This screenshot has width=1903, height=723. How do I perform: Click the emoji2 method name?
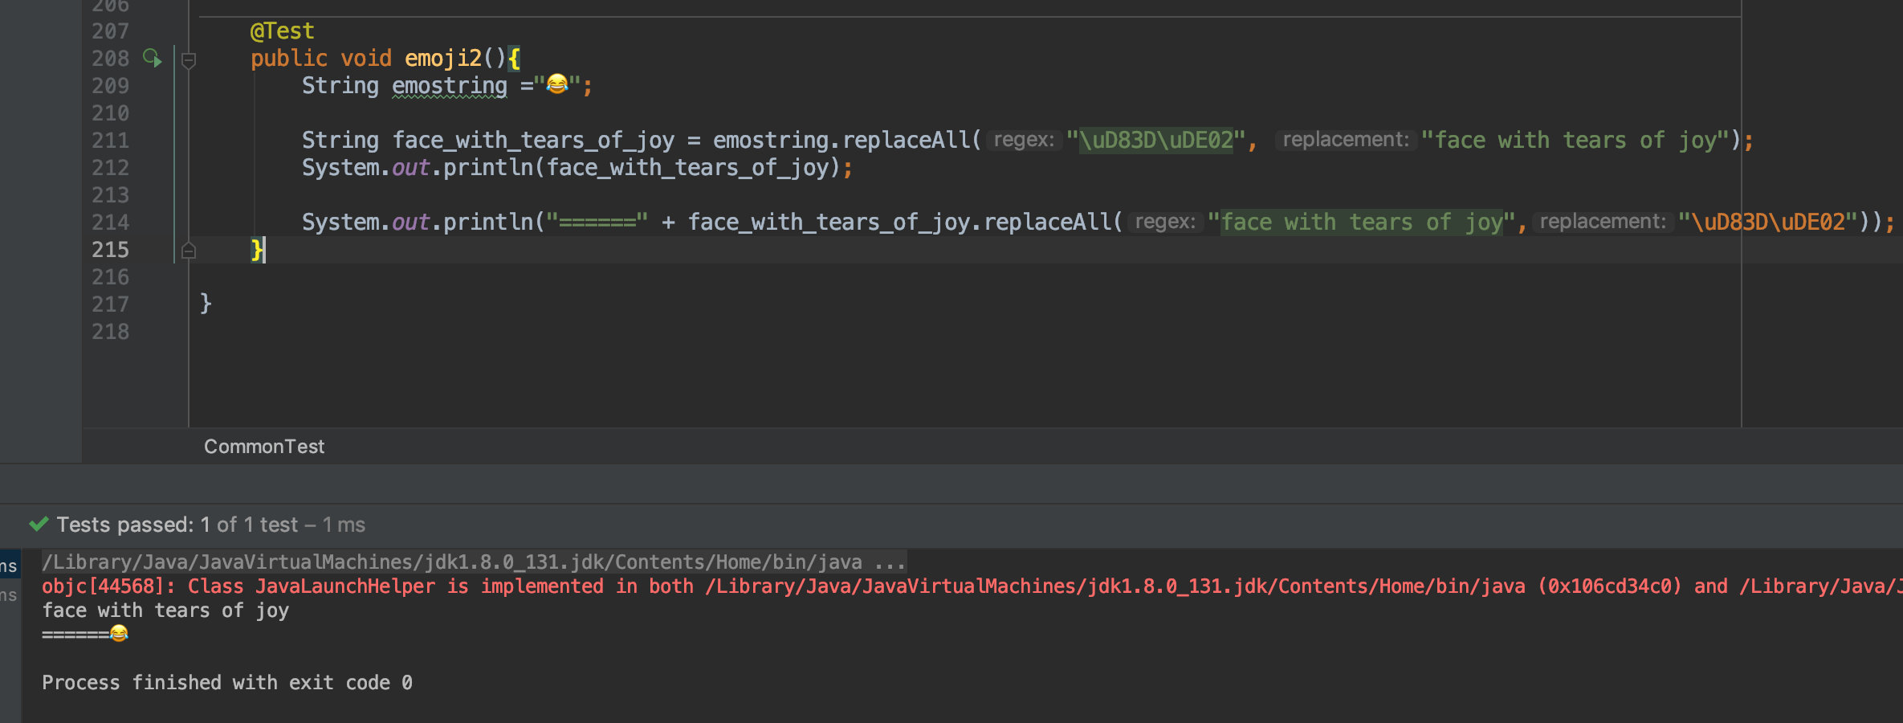443,59
